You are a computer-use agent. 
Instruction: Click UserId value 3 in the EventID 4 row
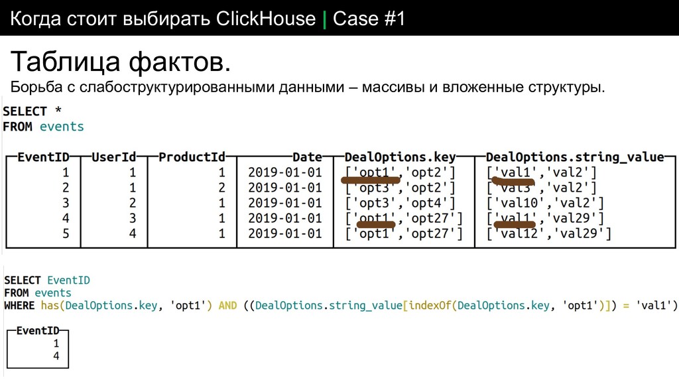click(x=133, y=218)
